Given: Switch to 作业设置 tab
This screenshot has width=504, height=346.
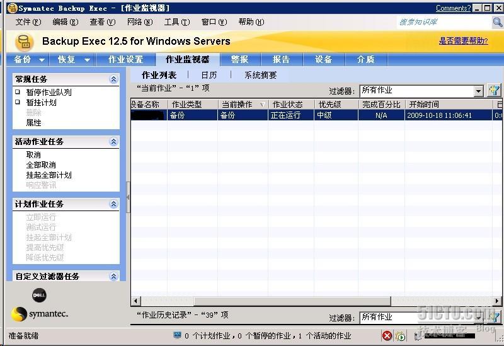Looking at the screenshot, I should click(x=125, y=59).
